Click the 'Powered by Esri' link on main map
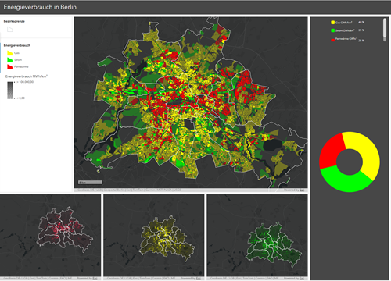 pos(294,190)
